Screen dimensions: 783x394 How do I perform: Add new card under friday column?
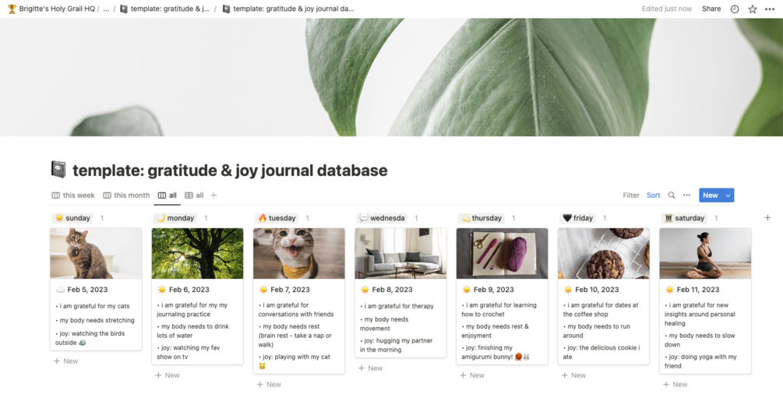coord(573,375)
